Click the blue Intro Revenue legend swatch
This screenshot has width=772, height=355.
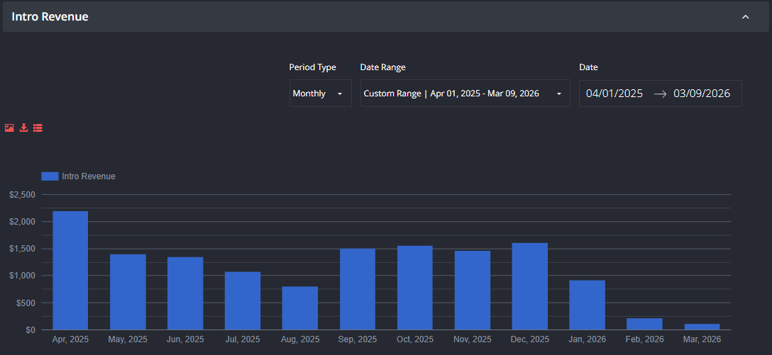(50, 176)
